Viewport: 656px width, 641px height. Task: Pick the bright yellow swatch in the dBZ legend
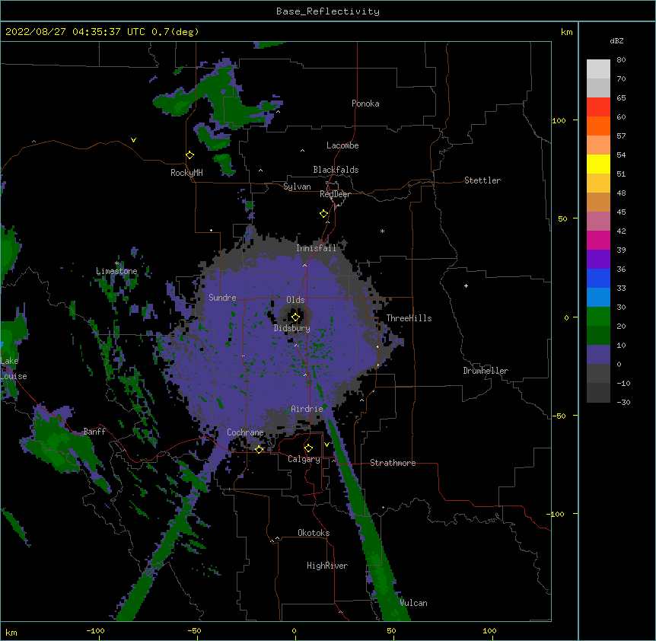pos(598,164)
